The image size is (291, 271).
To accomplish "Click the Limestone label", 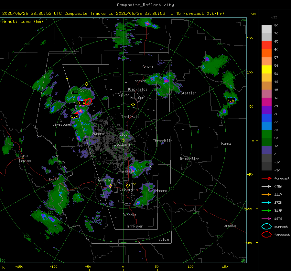I will pyautogui.click(x=61, y=124).
